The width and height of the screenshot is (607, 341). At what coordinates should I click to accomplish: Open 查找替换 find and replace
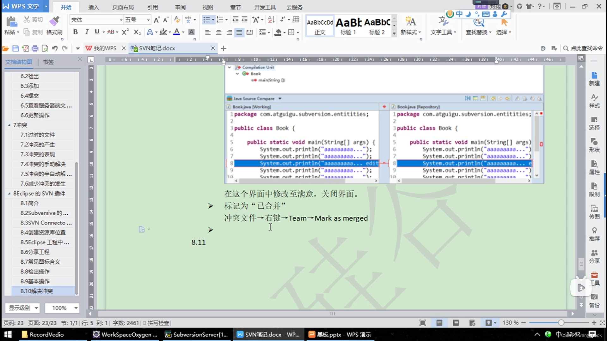(478, 26)
